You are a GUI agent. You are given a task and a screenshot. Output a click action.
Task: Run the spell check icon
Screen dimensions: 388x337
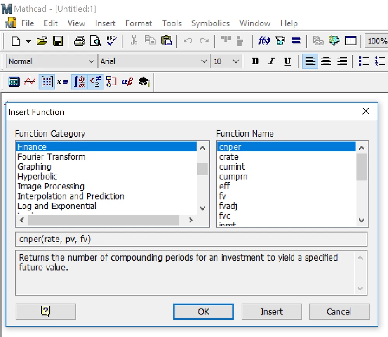click(x=111, y=41)
